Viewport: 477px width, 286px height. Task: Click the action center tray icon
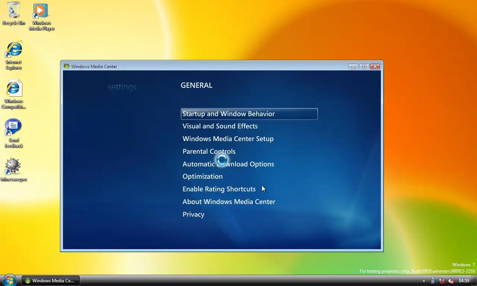(433, 281)
